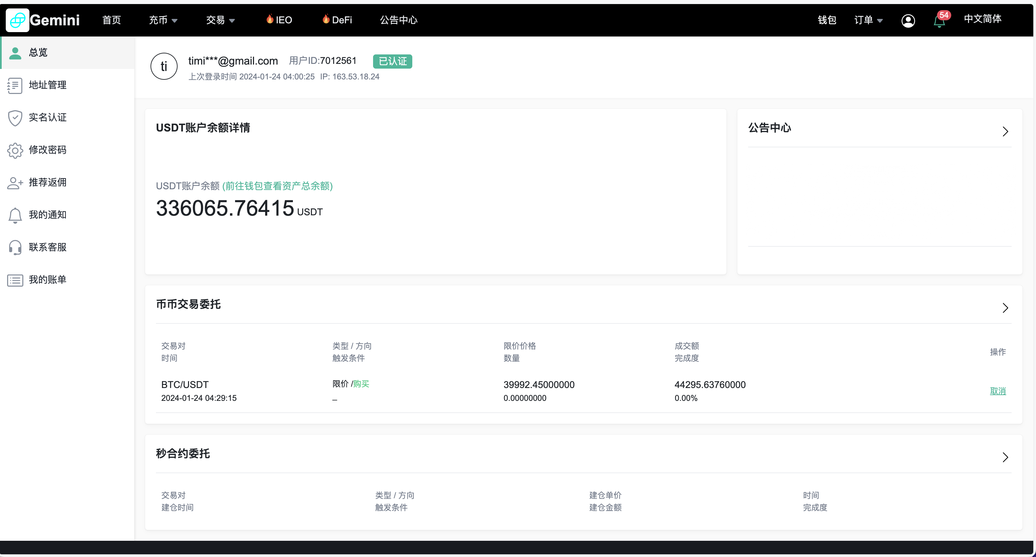Expand the 充币 dropdown menu
The width and height of the screenshot is (1036, 557).
coord(163,20)
